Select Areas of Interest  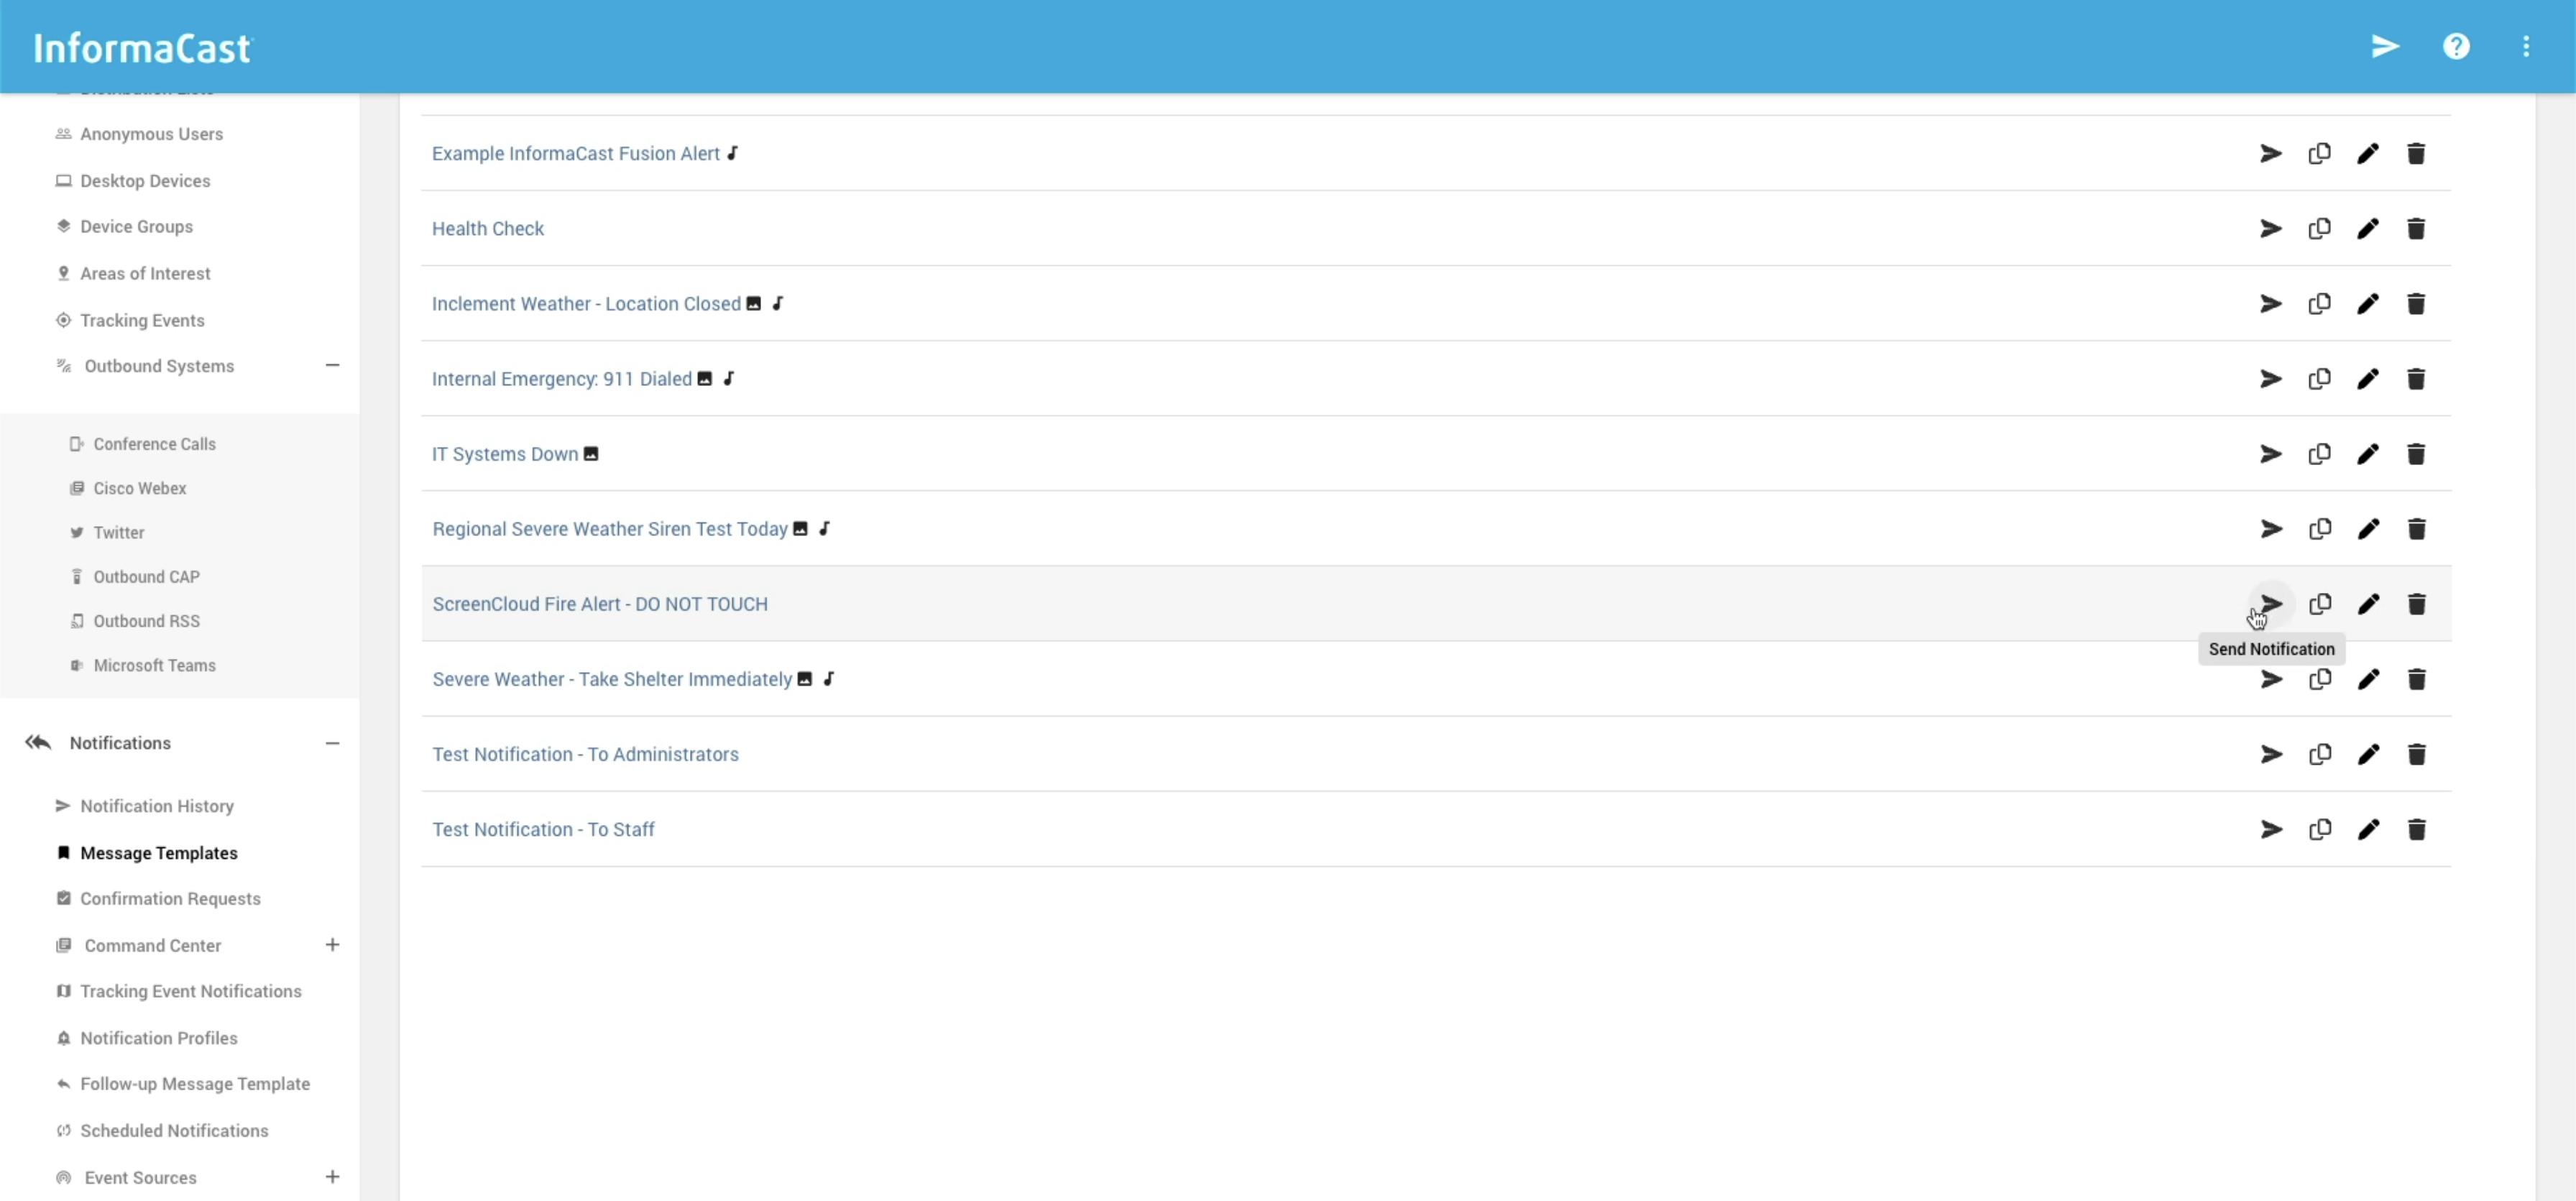145,274
